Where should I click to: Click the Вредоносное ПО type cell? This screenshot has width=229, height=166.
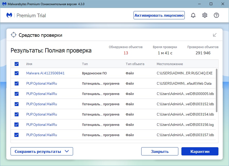coord(94,73)
